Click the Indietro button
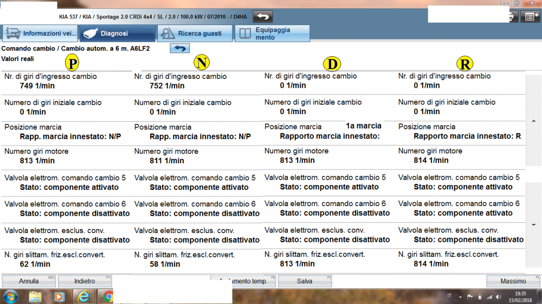The image size is (542, 304). [x=85, y=281]
